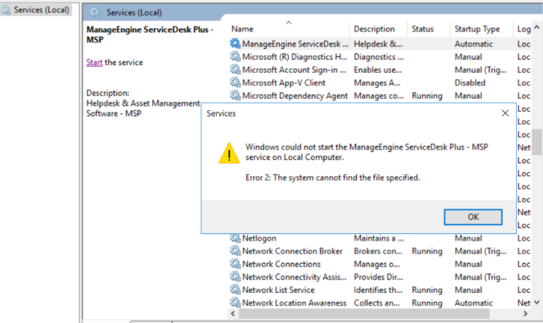Click the yellow warning triangle icon
This screenshot has width=543, height=323.
229,153
